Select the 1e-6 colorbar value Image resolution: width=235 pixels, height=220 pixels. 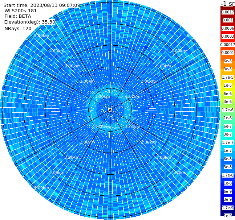click(x=228, y=118)
